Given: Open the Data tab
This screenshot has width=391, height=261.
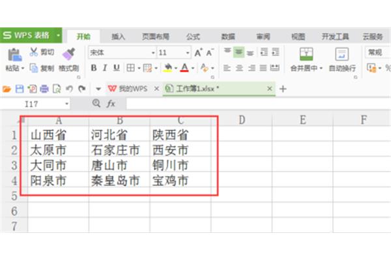Looking at the screenshot, I should coord(228,37).
